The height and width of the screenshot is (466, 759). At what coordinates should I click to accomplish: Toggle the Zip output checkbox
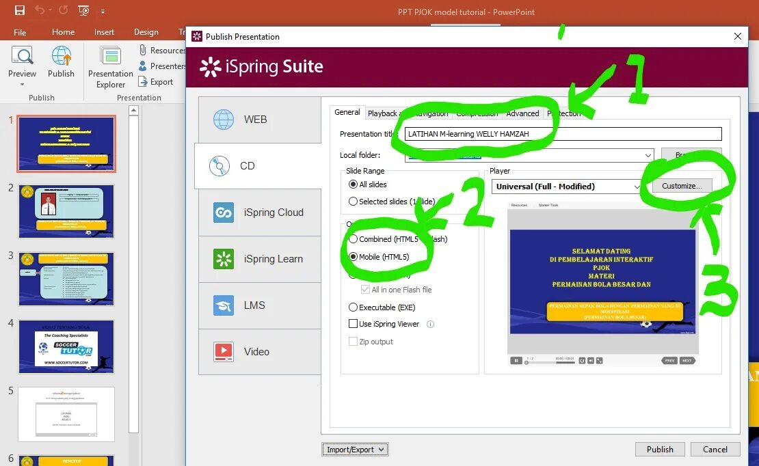point(353,342)
